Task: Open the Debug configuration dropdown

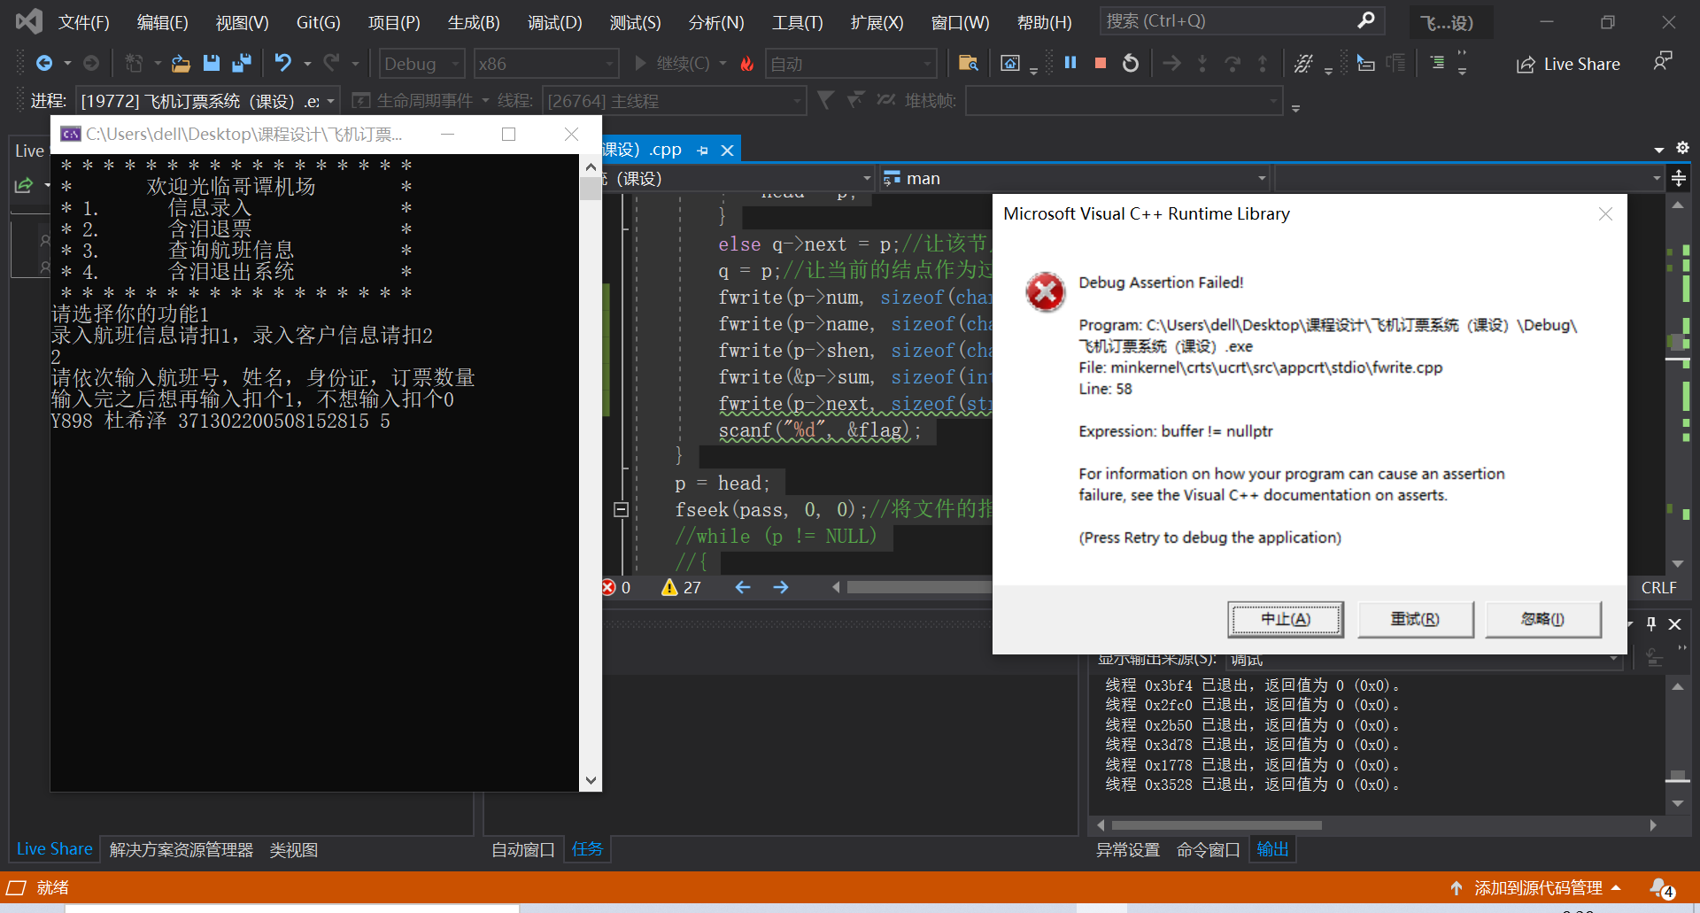Action: tap(422, 64)
